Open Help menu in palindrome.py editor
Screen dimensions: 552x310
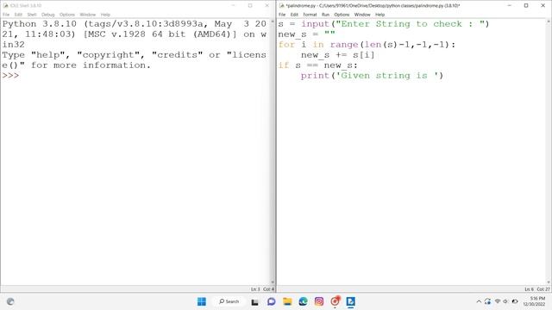click(379, 15)
